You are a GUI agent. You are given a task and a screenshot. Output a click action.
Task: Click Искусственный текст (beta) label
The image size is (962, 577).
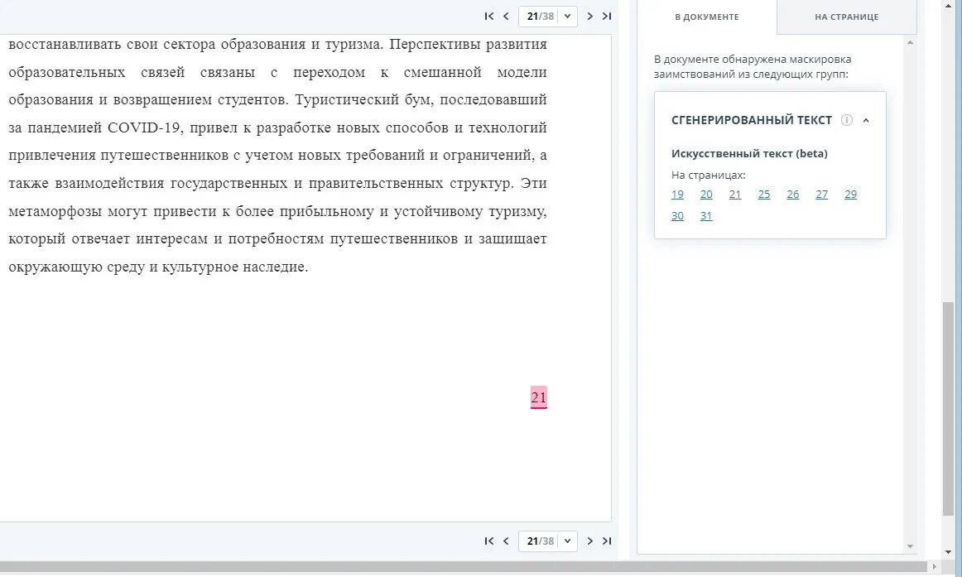(x=749, y=154)
